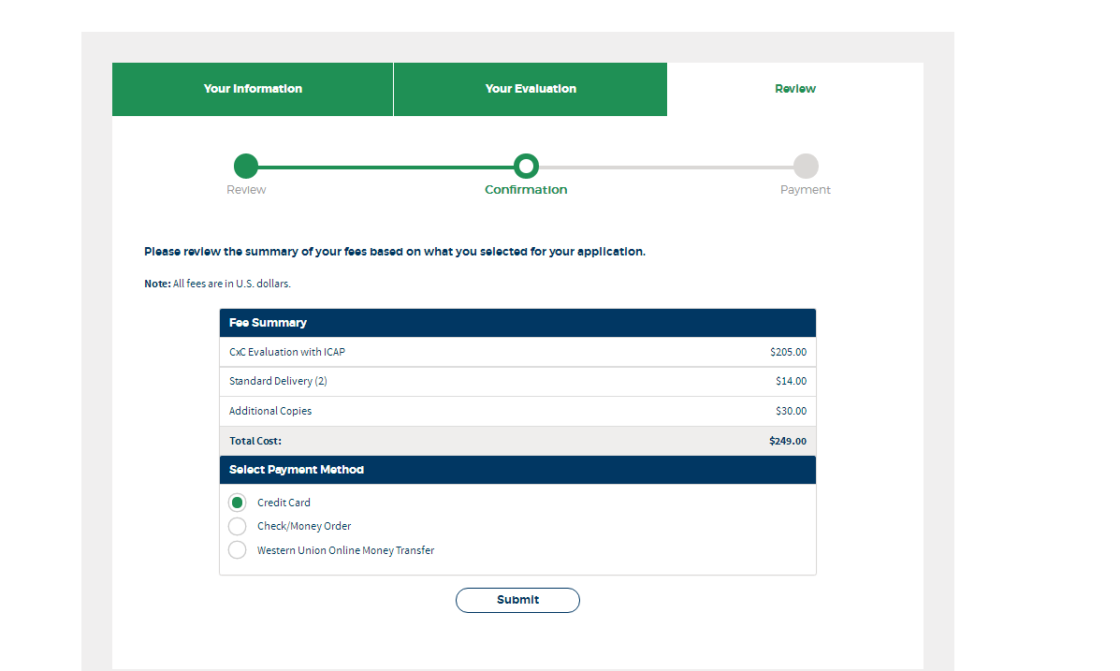Open the Your Evaluation tab

click(x=530, y=89)
